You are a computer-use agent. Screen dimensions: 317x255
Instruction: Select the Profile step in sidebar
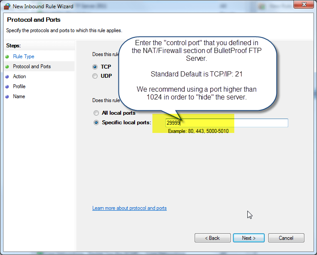(19, 86)
